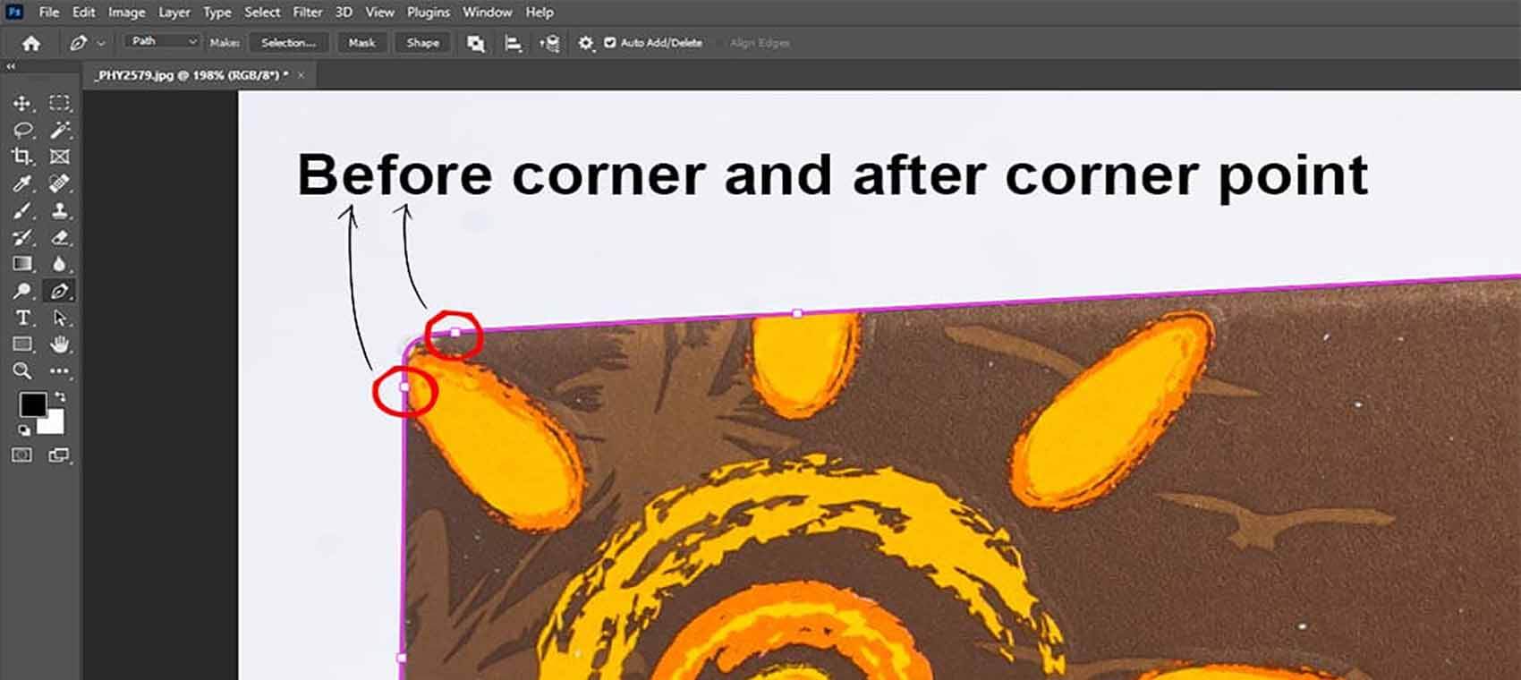Select the Brush tool
The height and width of the screenshot is (680, 1521).
pos(22,211)
